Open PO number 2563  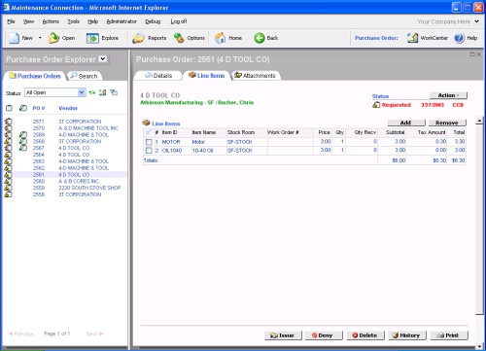[x=39, y=161]
